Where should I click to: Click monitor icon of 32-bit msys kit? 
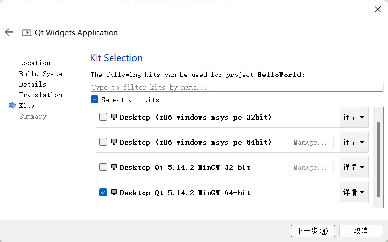(114, 117)
